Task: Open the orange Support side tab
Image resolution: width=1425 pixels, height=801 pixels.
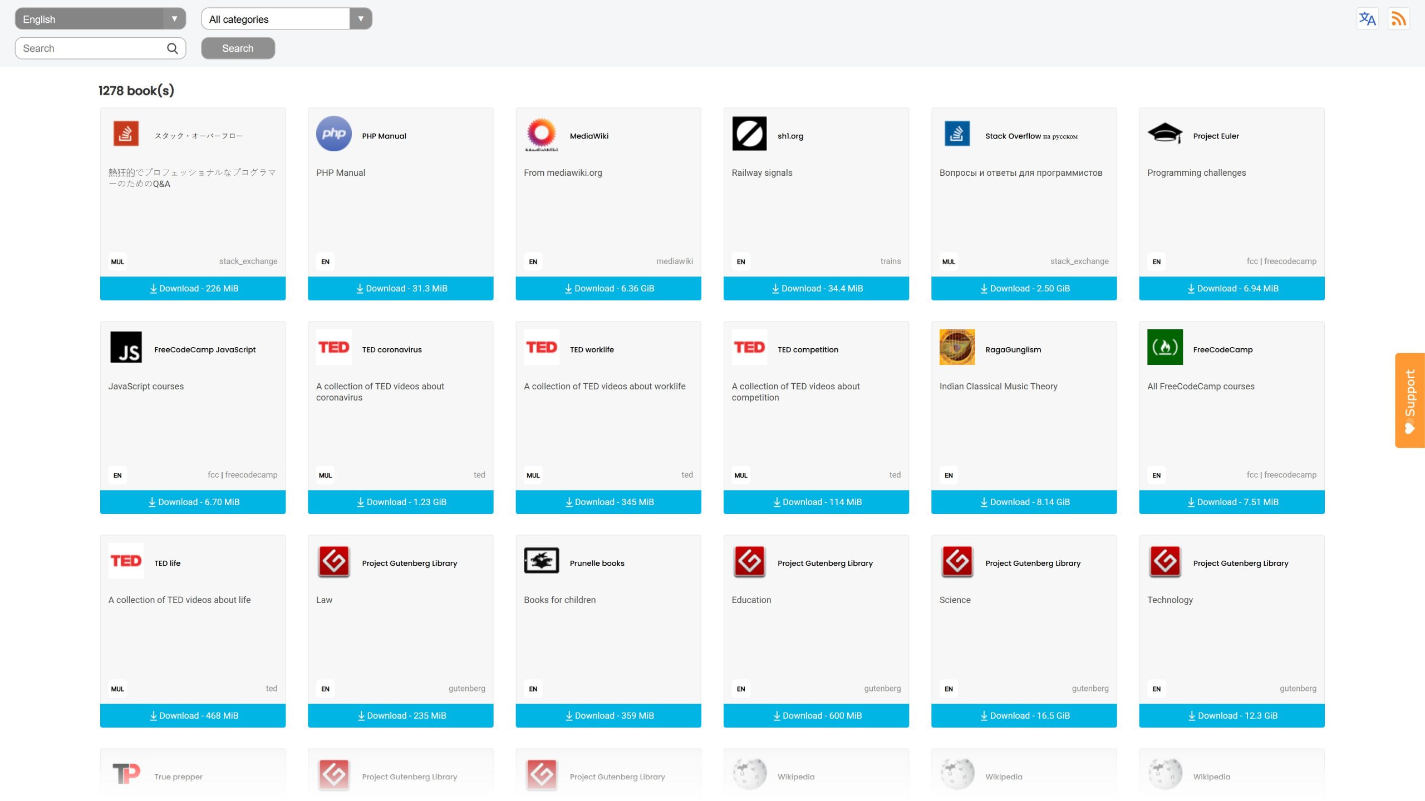Action: (x=1409, y=400)
